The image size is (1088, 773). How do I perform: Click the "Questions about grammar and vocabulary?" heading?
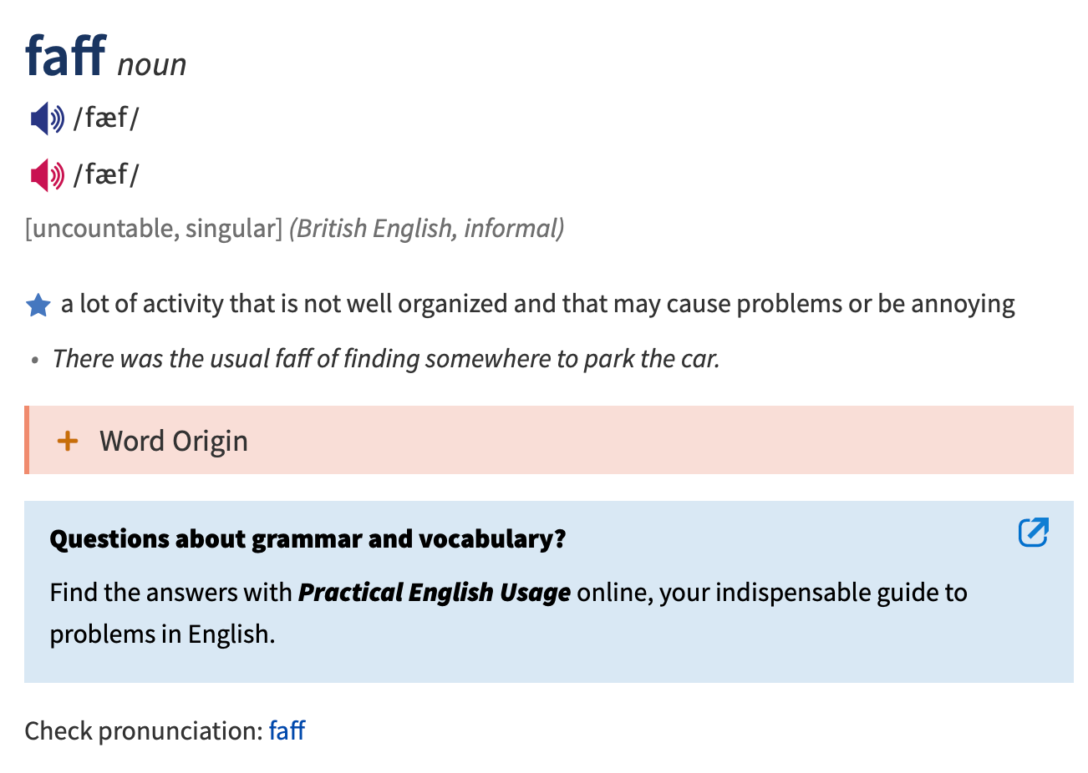coord(308,539)
